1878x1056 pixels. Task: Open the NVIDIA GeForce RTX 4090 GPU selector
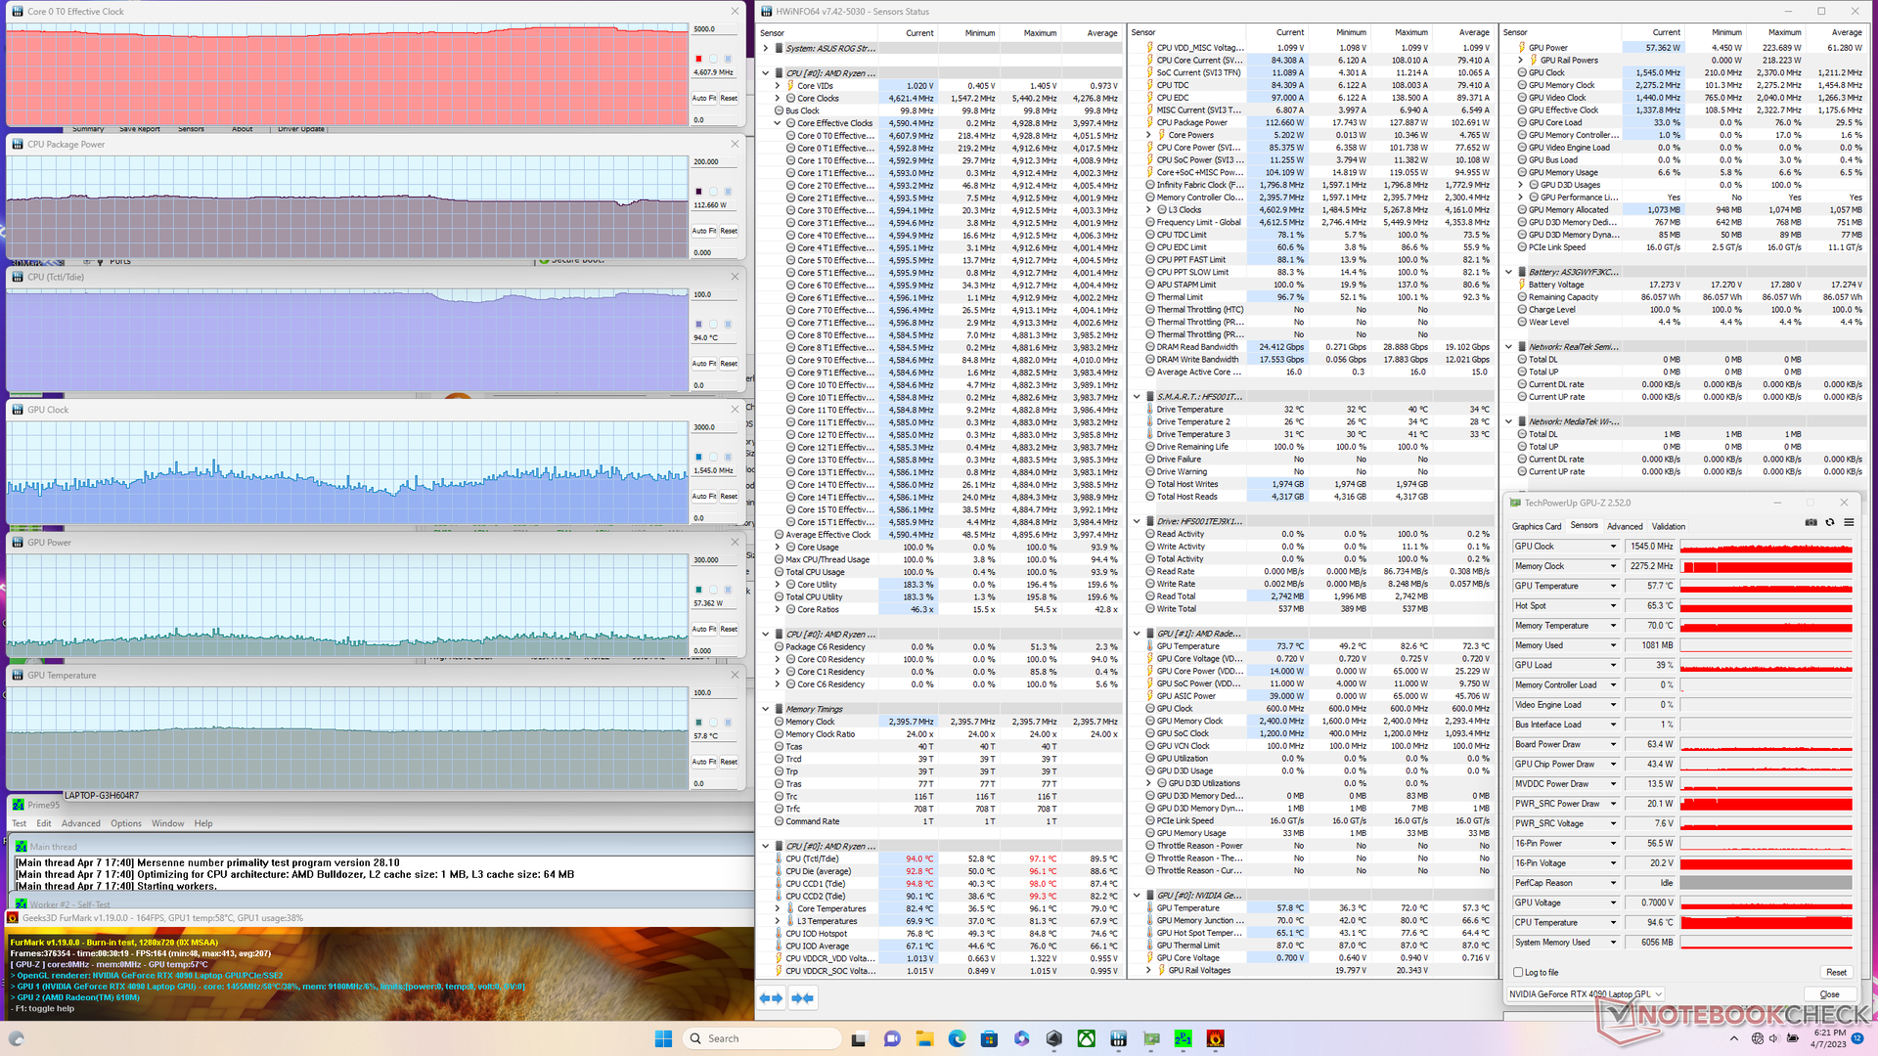[x=1586, y=994]
